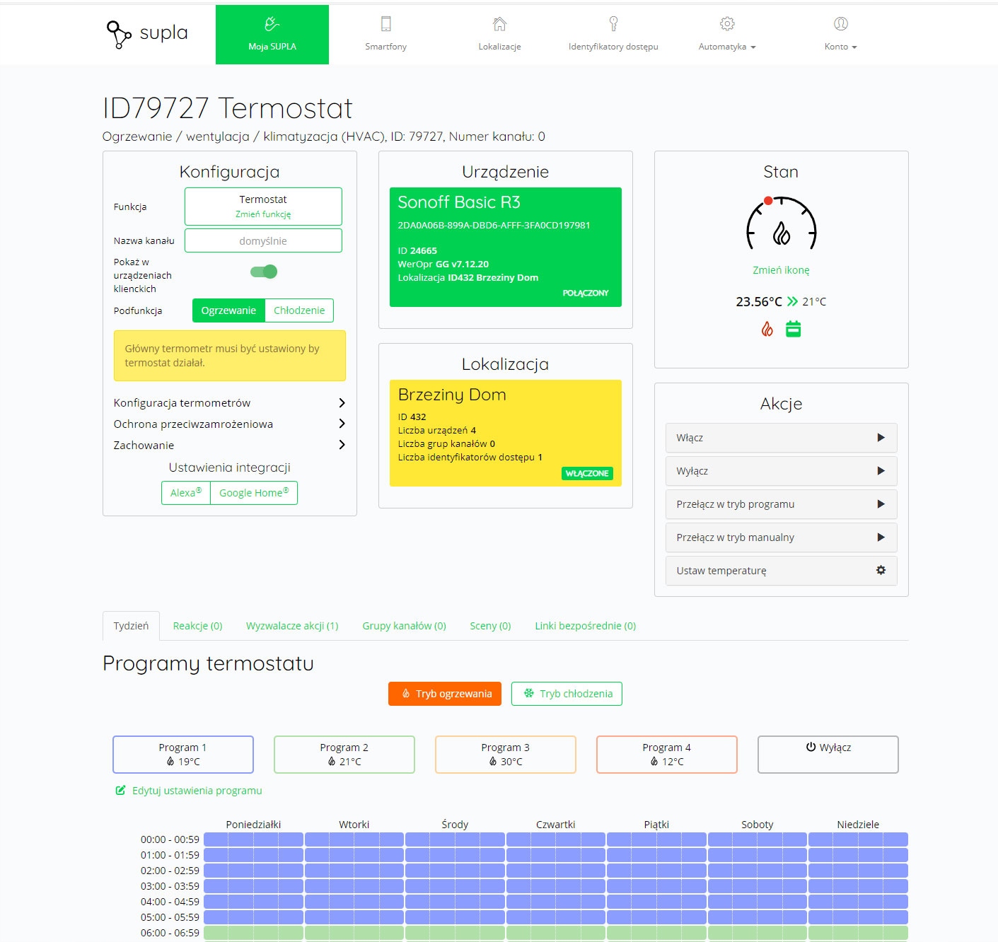Click the red flame heating status icon

767,329
